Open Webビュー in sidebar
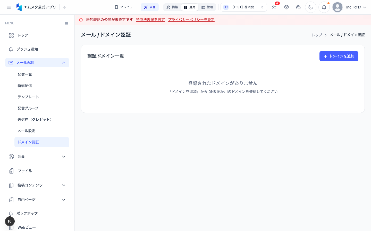 click(x=37, y=227)
